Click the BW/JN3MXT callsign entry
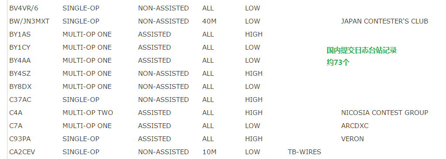Screen dimensions: 446x159 coord(29,21)
